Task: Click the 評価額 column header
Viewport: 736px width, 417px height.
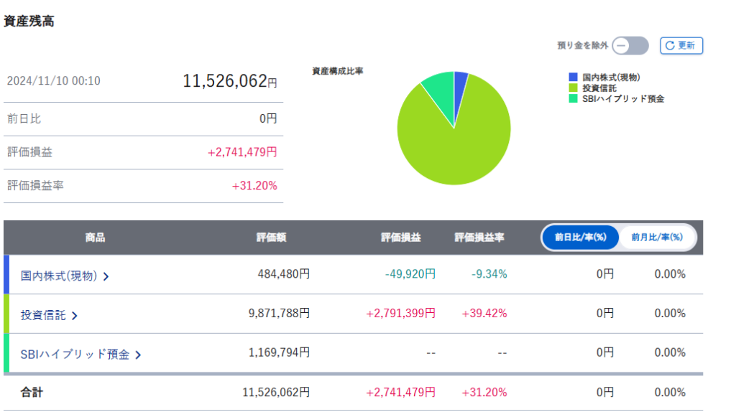Action: coord(271,238)
